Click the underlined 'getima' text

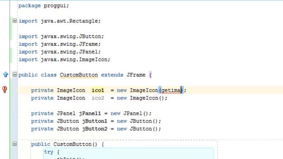(171, 90)
